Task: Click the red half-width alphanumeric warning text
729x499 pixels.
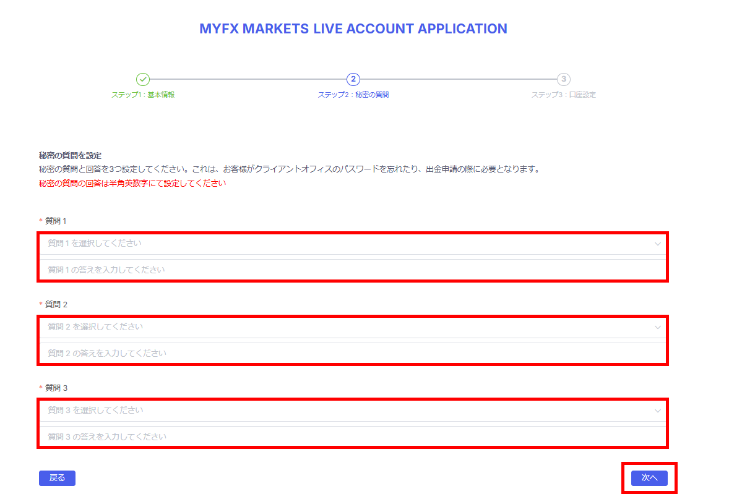Action: tap(132, 184)
